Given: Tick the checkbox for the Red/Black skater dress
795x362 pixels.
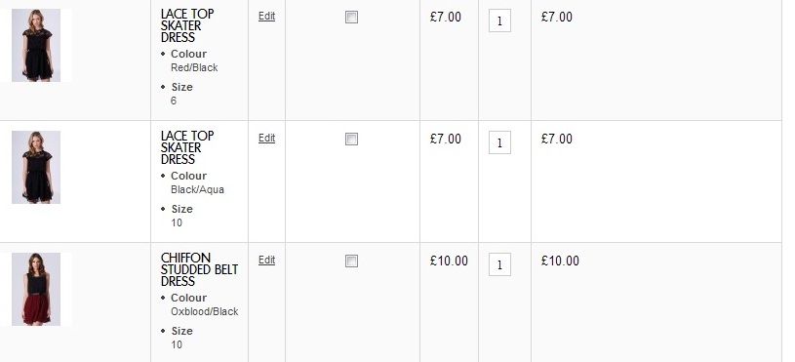Looking at the screenshot, I should 351,18.
